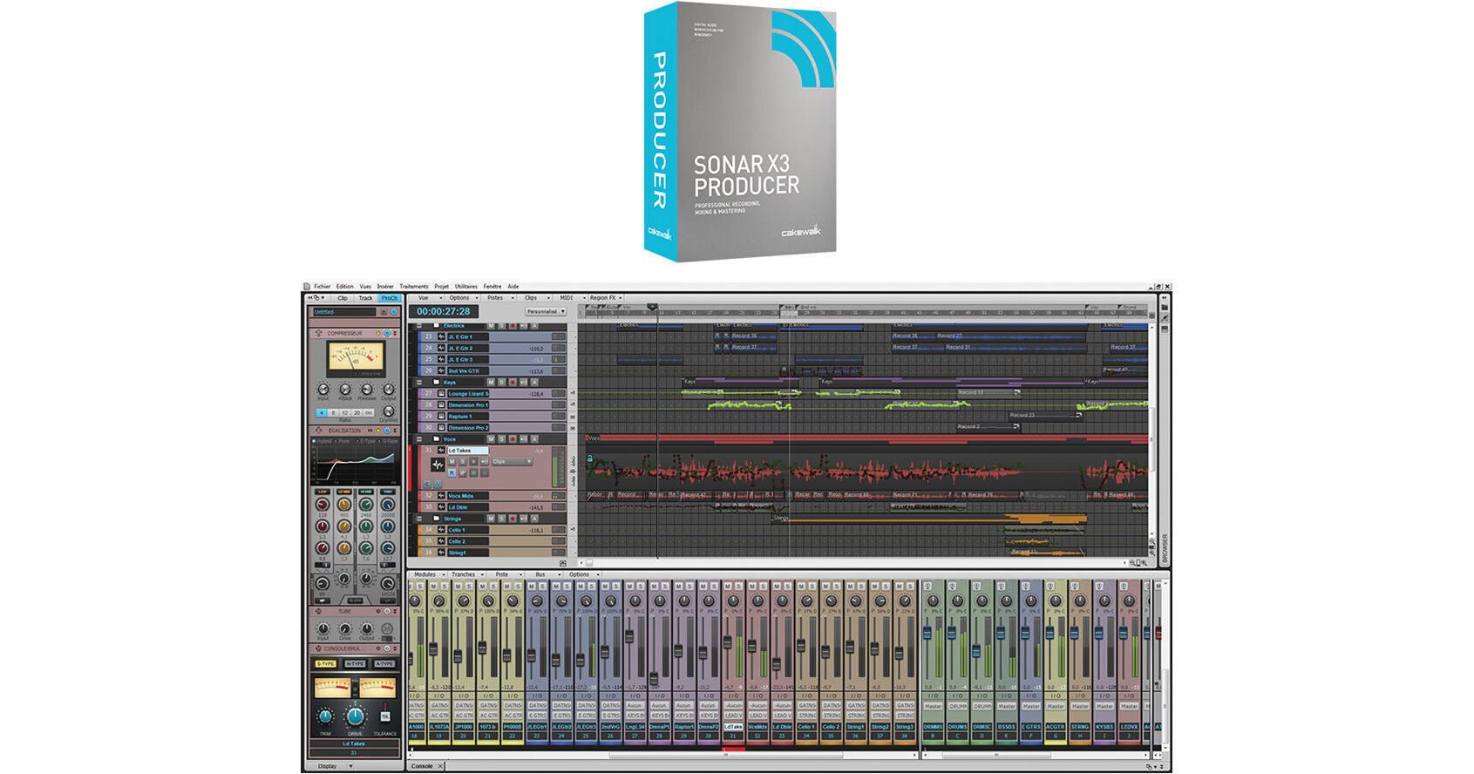Viewport: 1474px width, 774px height.
Task: Toggle the Egalisation module power button
Action: tap(387, 431)
